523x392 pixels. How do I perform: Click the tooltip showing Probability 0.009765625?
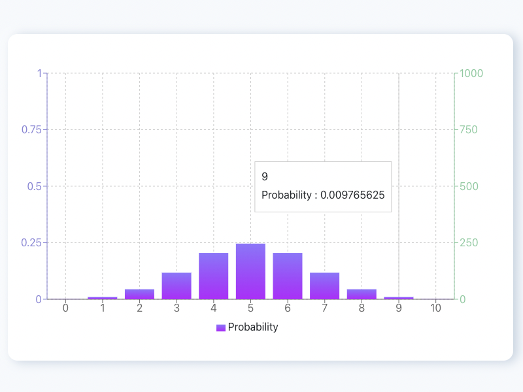coord(323,187)
